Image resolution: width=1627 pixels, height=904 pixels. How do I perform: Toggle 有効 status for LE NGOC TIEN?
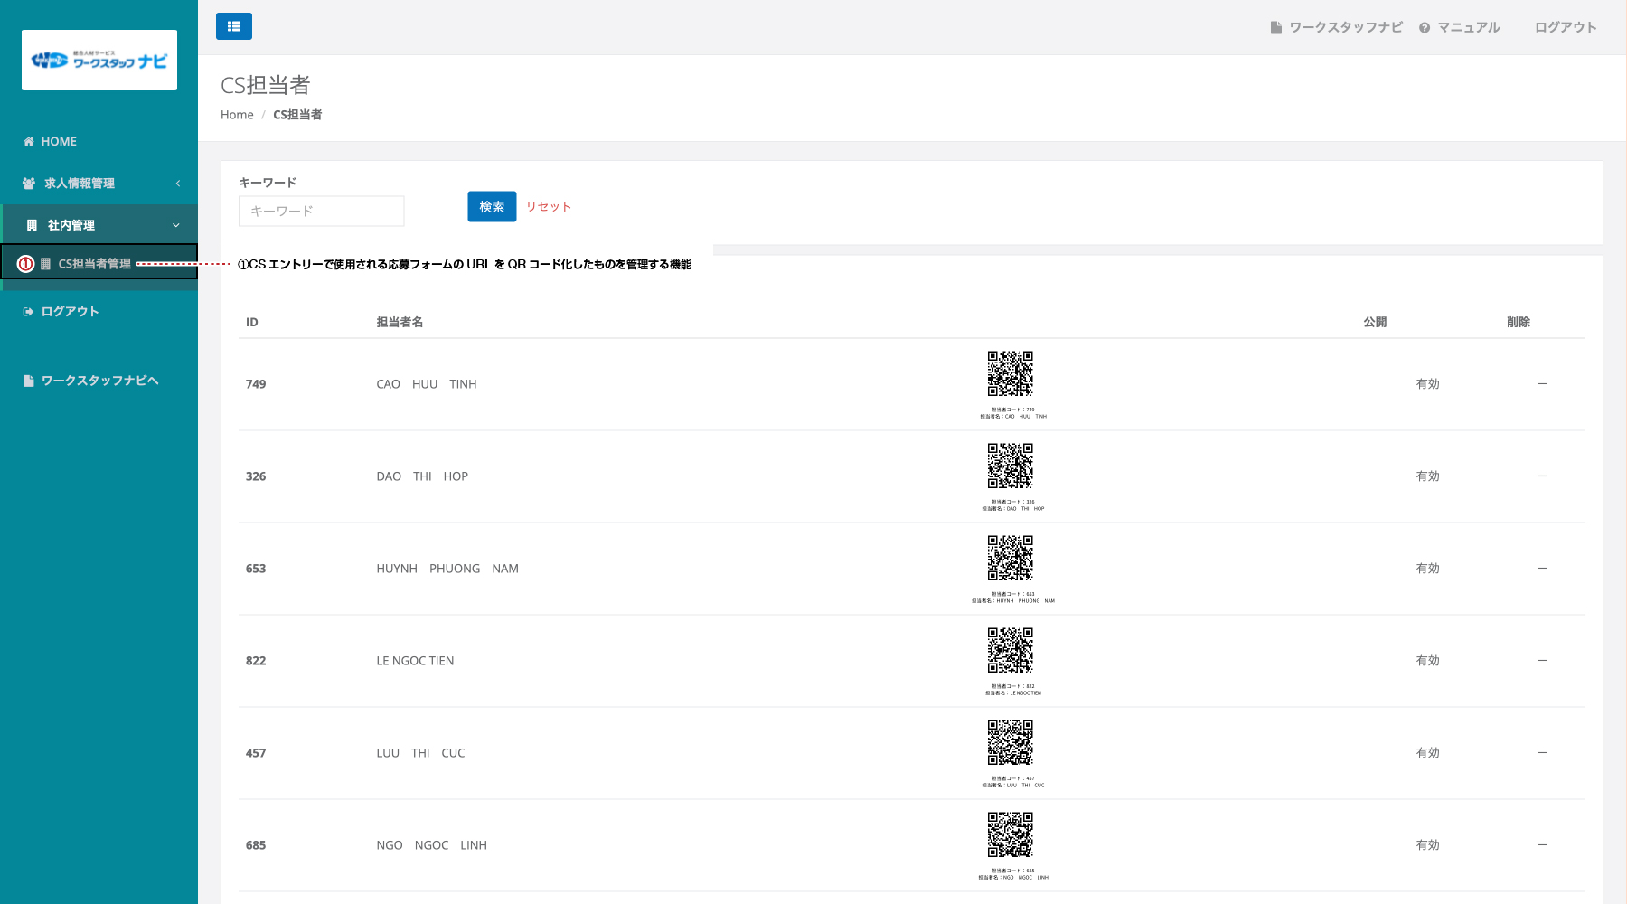[x=1427, y=661]
